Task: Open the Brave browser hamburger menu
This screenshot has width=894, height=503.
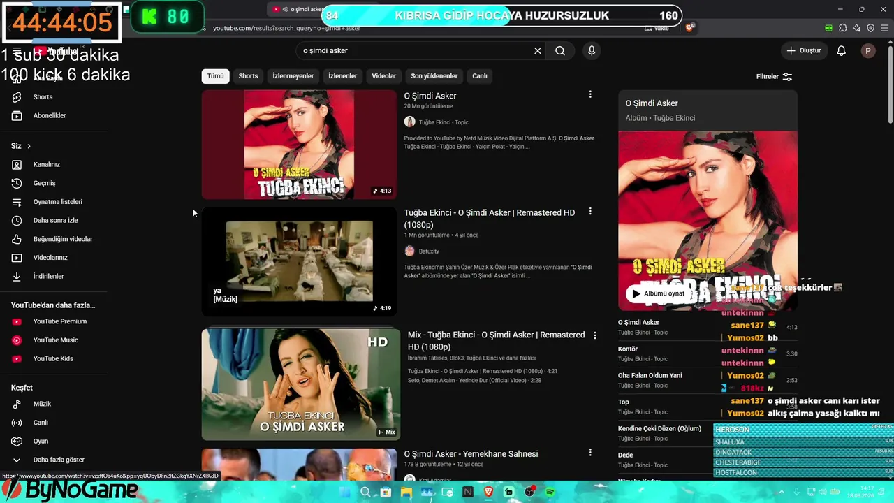Action: click(884, 28)
